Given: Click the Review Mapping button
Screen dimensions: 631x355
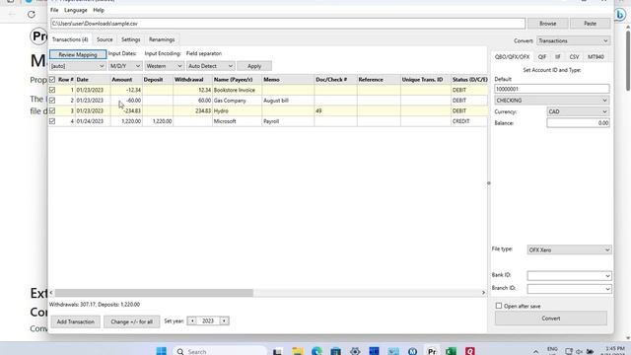Looking at the screenshot, I should 78,54.
